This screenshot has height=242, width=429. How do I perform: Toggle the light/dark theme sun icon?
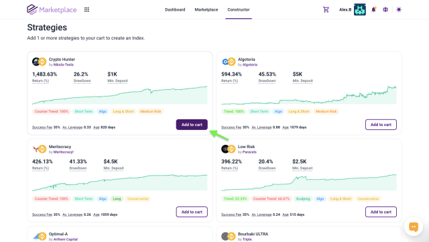[399, 9]
